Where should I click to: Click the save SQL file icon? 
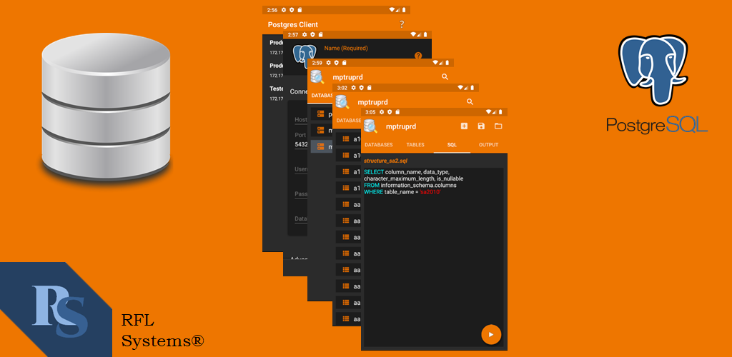tap(481, 126)
